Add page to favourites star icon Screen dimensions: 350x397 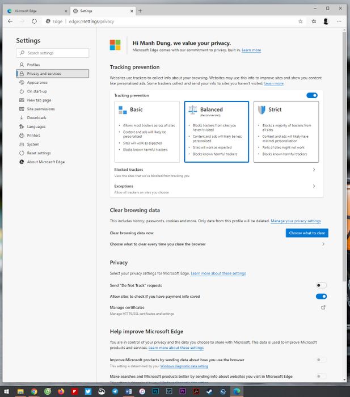pyautogui.click(x=301, y=22)
